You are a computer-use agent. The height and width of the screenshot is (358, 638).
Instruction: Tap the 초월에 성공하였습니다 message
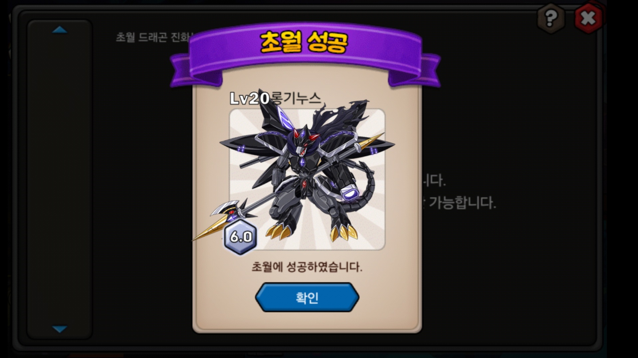[307, 267]
